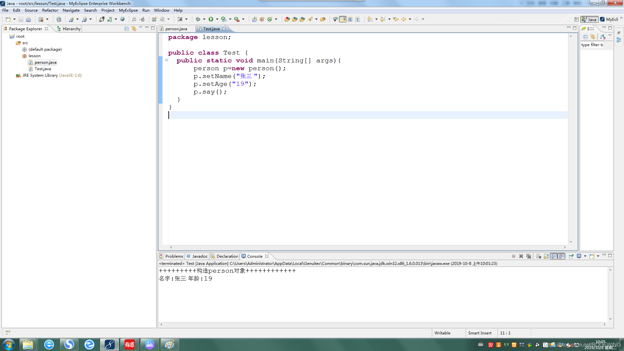Image resolution: width=624 pixels, height=351 pixels.
Task: Click the Open Perspective icon
Action: [576, 19]
